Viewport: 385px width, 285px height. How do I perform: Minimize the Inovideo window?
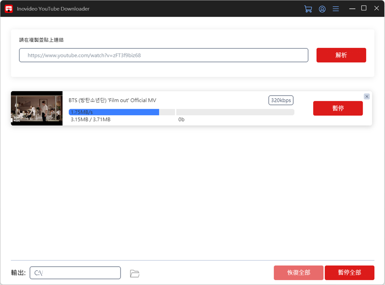point(352,9)
